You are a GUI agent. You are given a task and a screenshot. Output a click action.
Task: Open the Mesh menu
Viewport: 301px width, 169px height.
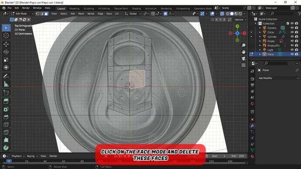coord(81,14)
